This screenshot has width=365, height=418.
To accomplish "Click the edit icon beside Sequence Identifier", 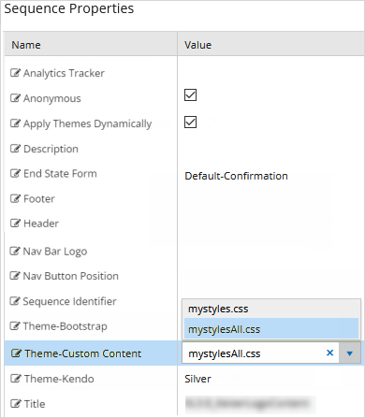I will click(x=15, y=301).
